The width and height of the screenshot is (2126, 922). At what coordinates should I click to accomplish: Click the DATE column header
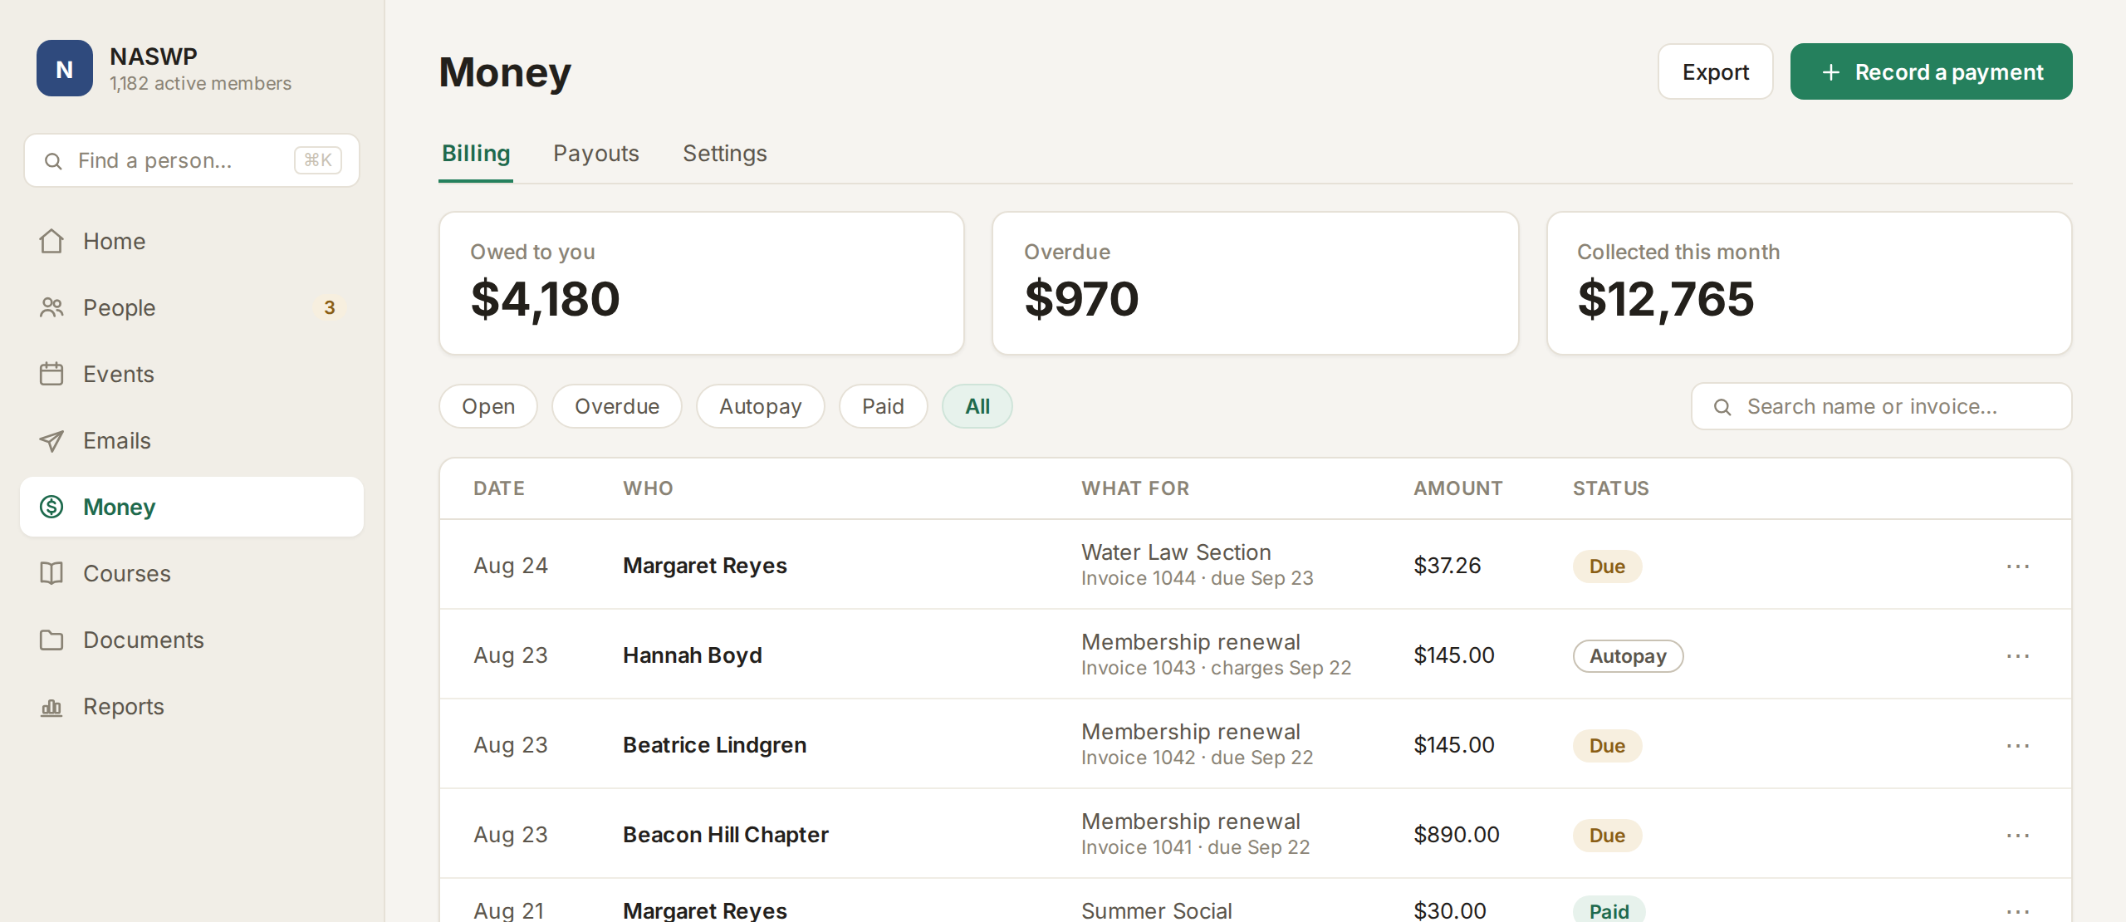[499, 488]
